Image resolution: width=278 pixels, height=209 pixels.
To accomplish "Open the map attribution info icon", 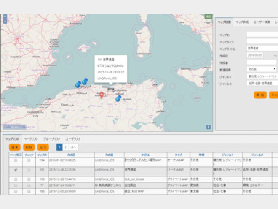I will [x=208, y=127].
